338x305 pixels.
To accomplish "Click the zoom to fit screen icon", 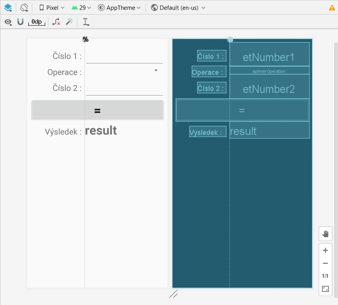I will click(325, 289).
